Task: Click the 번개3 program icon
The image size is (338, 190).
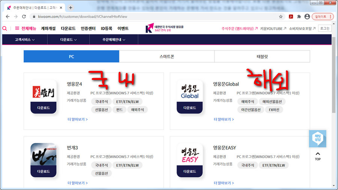Action: pyautogui.click(x=44, y=154)
